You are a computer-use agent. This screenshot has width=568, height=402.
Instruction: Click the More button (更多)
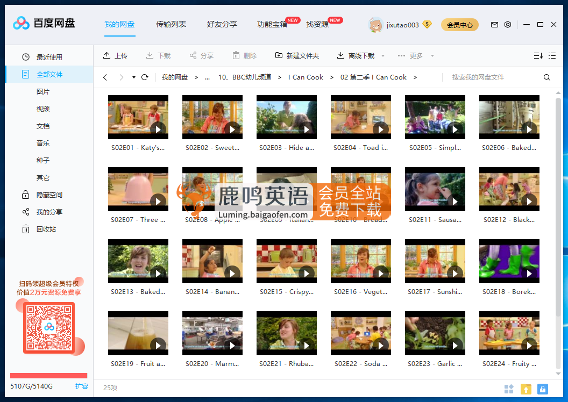[x=410, y=56]
